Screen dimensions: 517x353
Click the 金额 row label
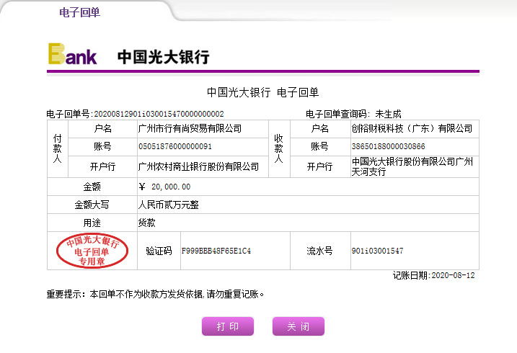click(92, 187)
